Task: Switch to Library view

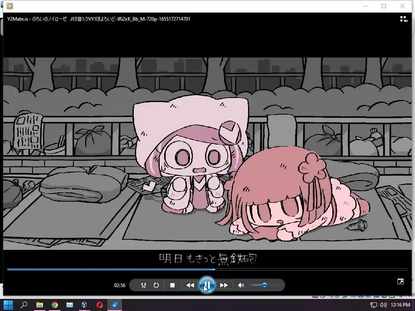Action: [404, 19]
